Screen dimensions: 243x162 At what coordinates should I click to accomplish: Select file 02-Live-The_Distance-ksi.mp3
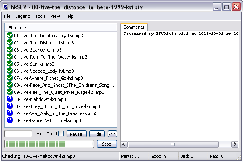coord(44,43)
